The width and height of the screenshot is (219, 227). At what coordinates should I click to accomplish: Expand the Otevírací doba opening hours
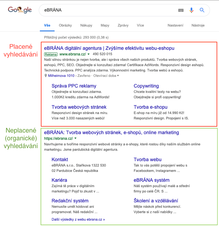click(x=118, y=76)
